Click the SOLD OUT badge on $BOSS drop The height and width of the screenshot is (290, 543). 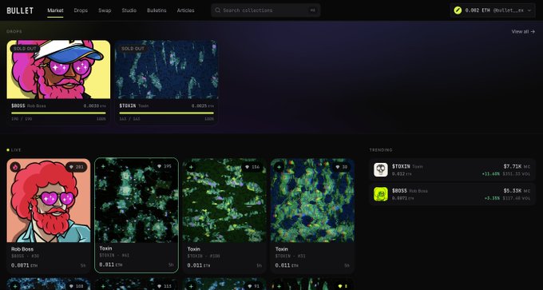[x=25, y=49]
